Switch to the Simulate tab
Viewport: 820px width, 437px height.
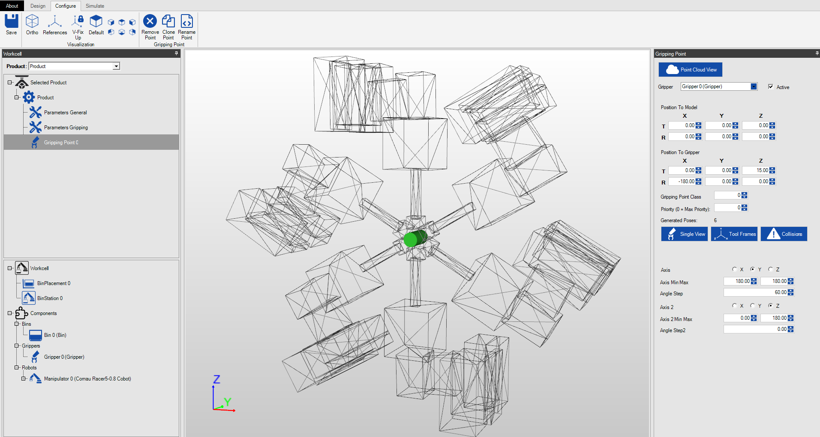(95, 6)
